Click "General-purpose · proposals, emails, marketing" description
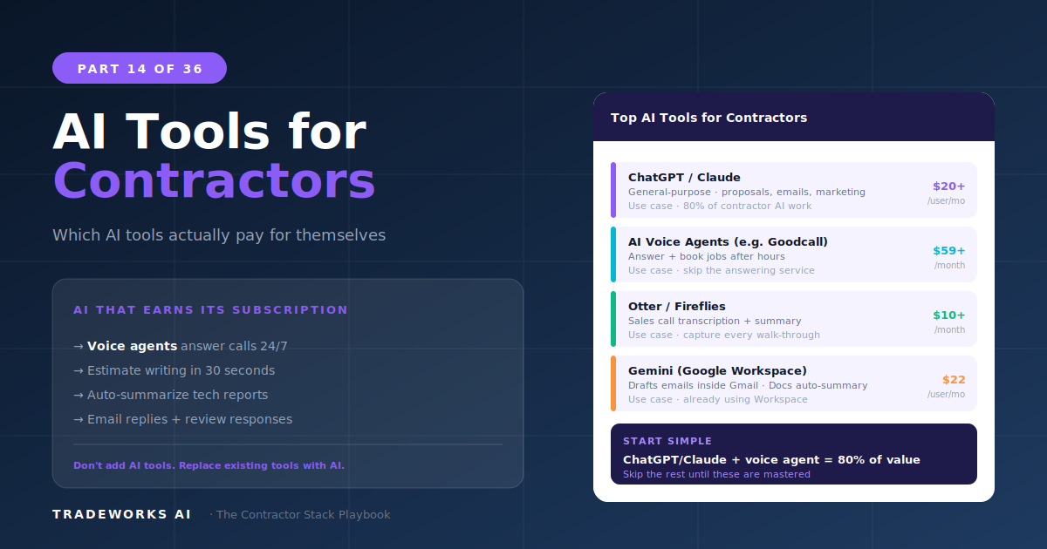Screen dimensions: 1047x549 (x=747, y=192)
